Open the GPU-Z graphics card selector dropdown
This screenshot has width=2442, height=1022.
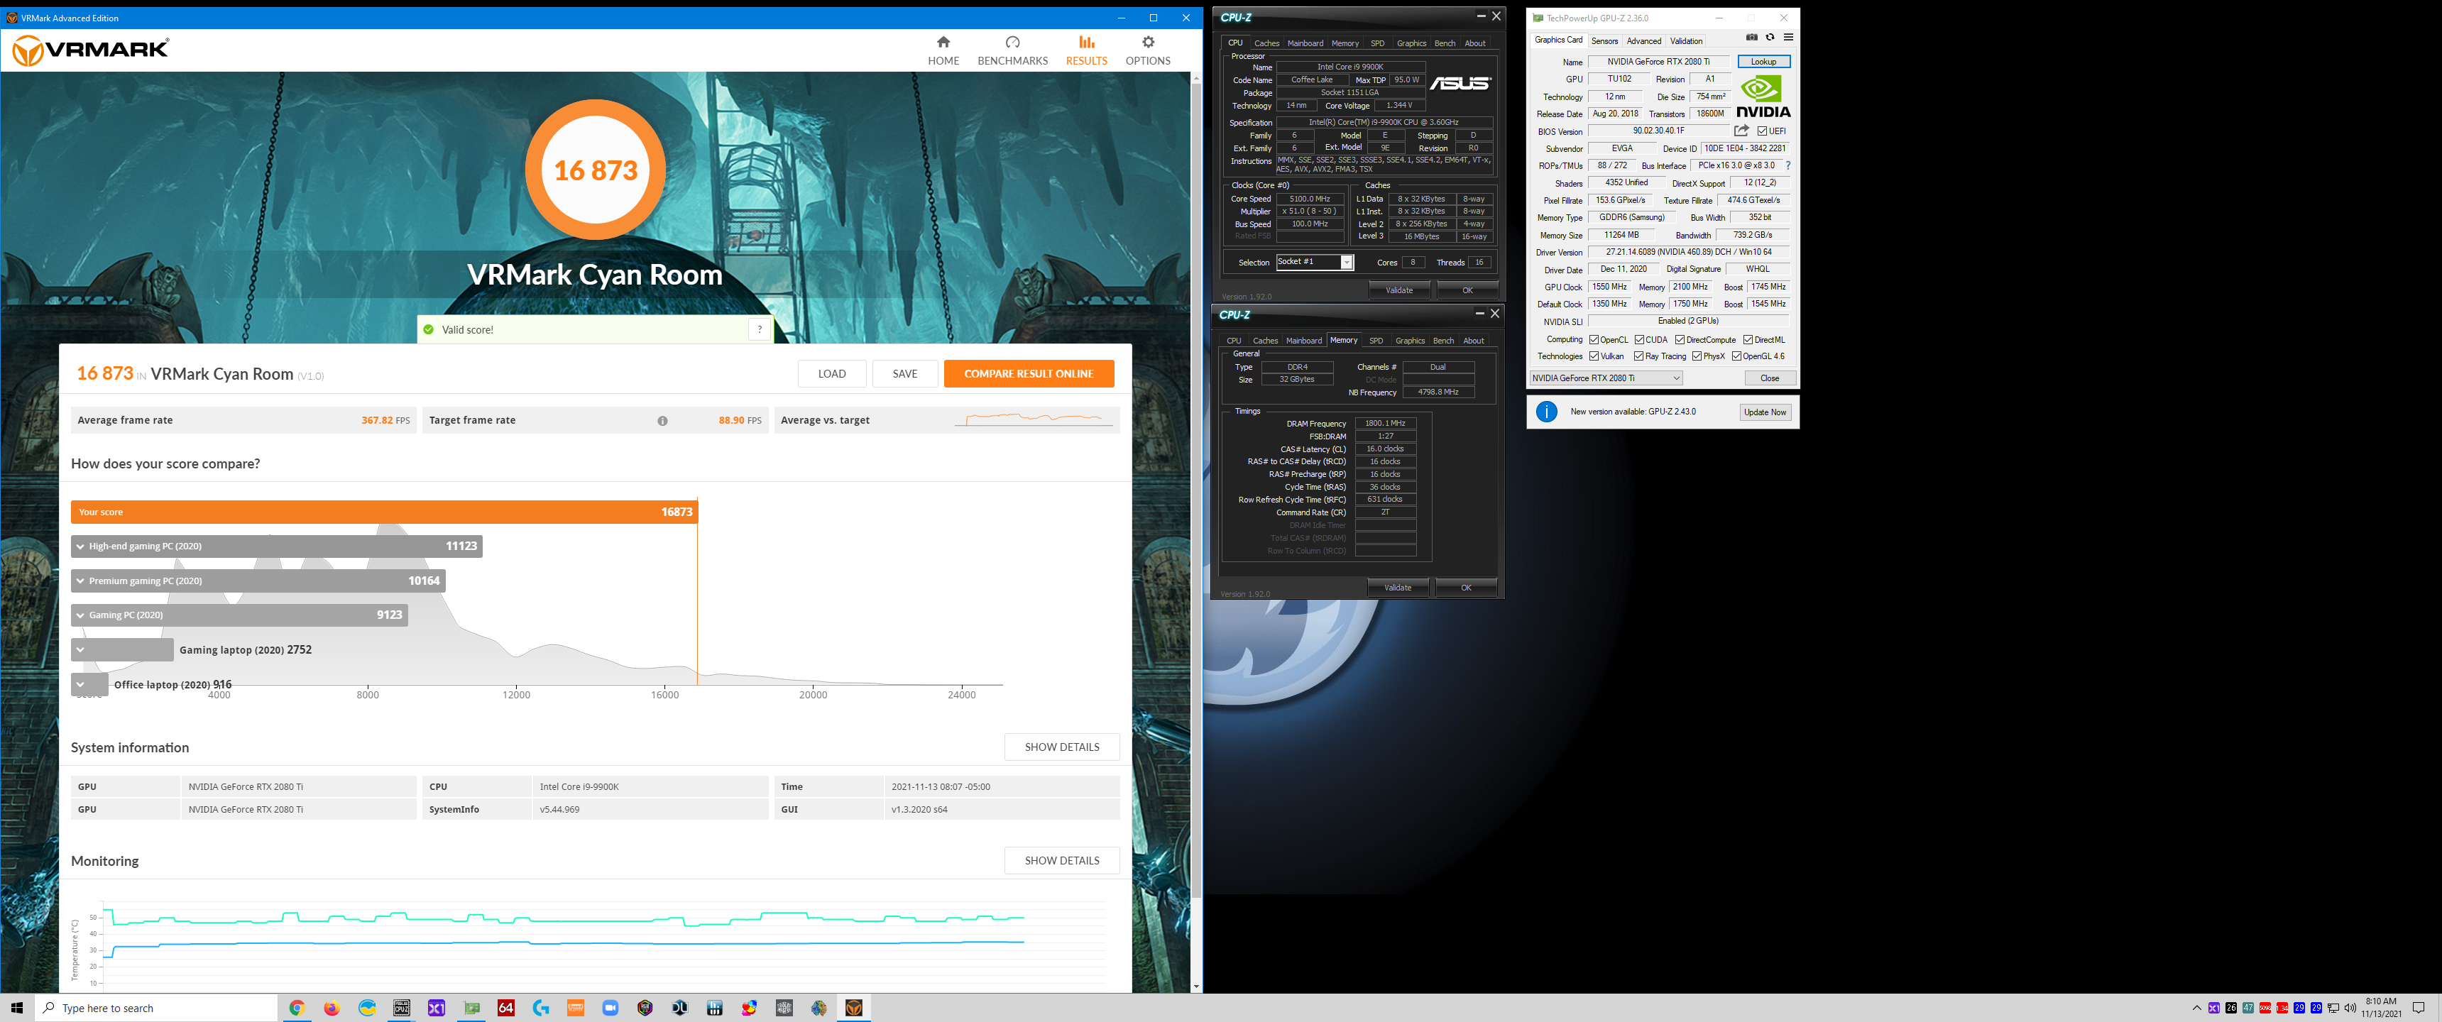(x=1606, y=378)
